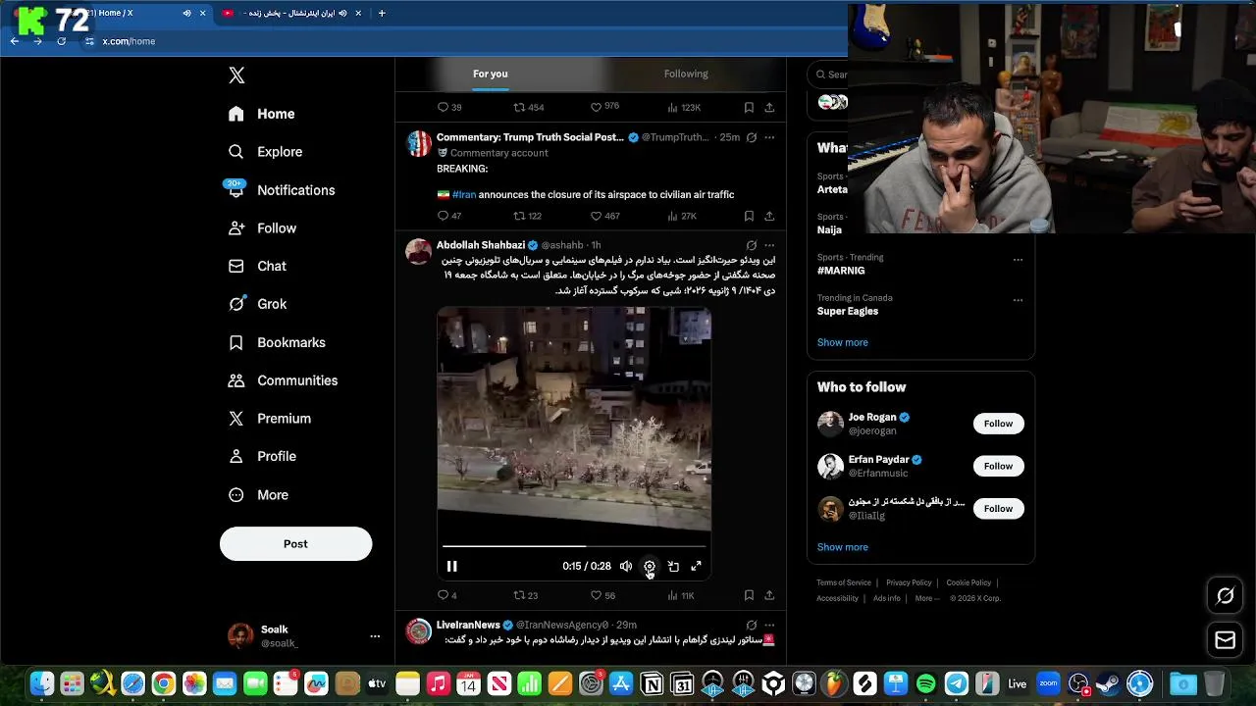The height and width of the screenshot is (706, 1256).
Task: Like Abdollah Shahbazi's post with 56 likes
Action: [602, 595]
